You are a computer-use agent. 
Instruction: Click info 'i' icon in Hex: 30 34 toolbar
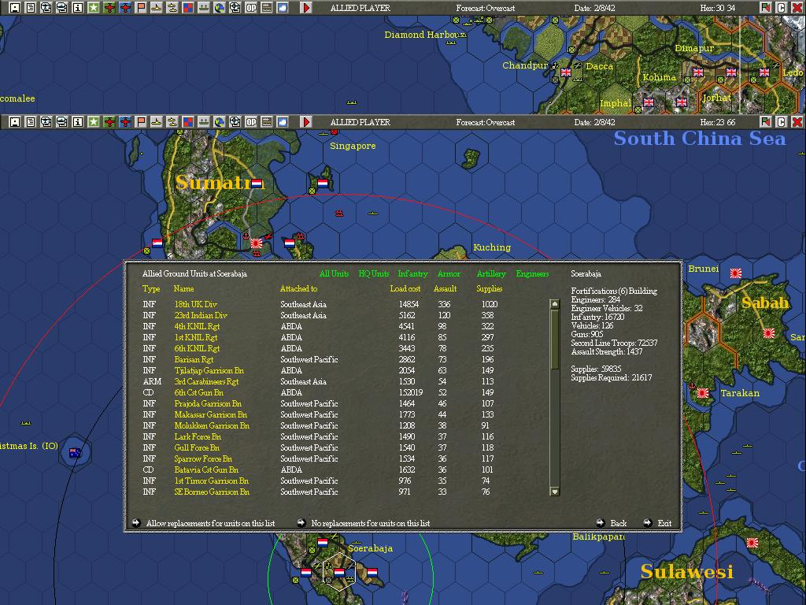click(x=78, y=8)
